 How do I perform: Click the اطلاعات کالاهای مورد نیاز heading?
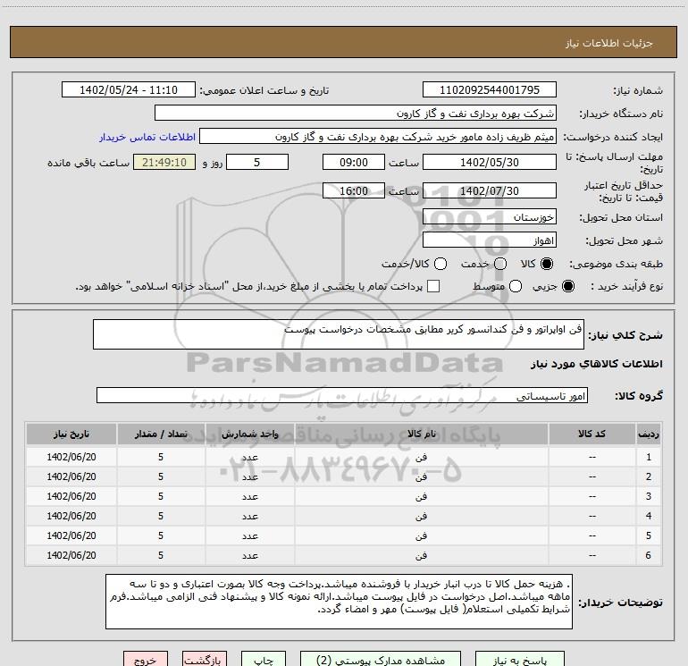click(x=597, y=364)
